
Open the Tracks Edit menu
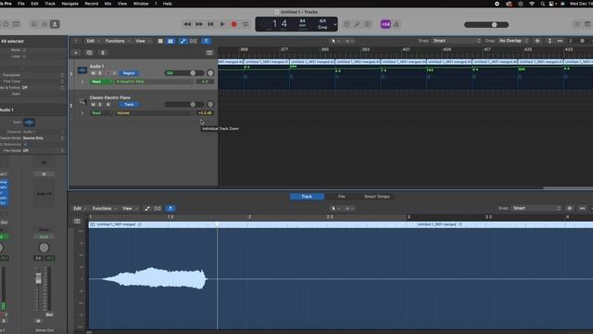(x=93, y=41)
